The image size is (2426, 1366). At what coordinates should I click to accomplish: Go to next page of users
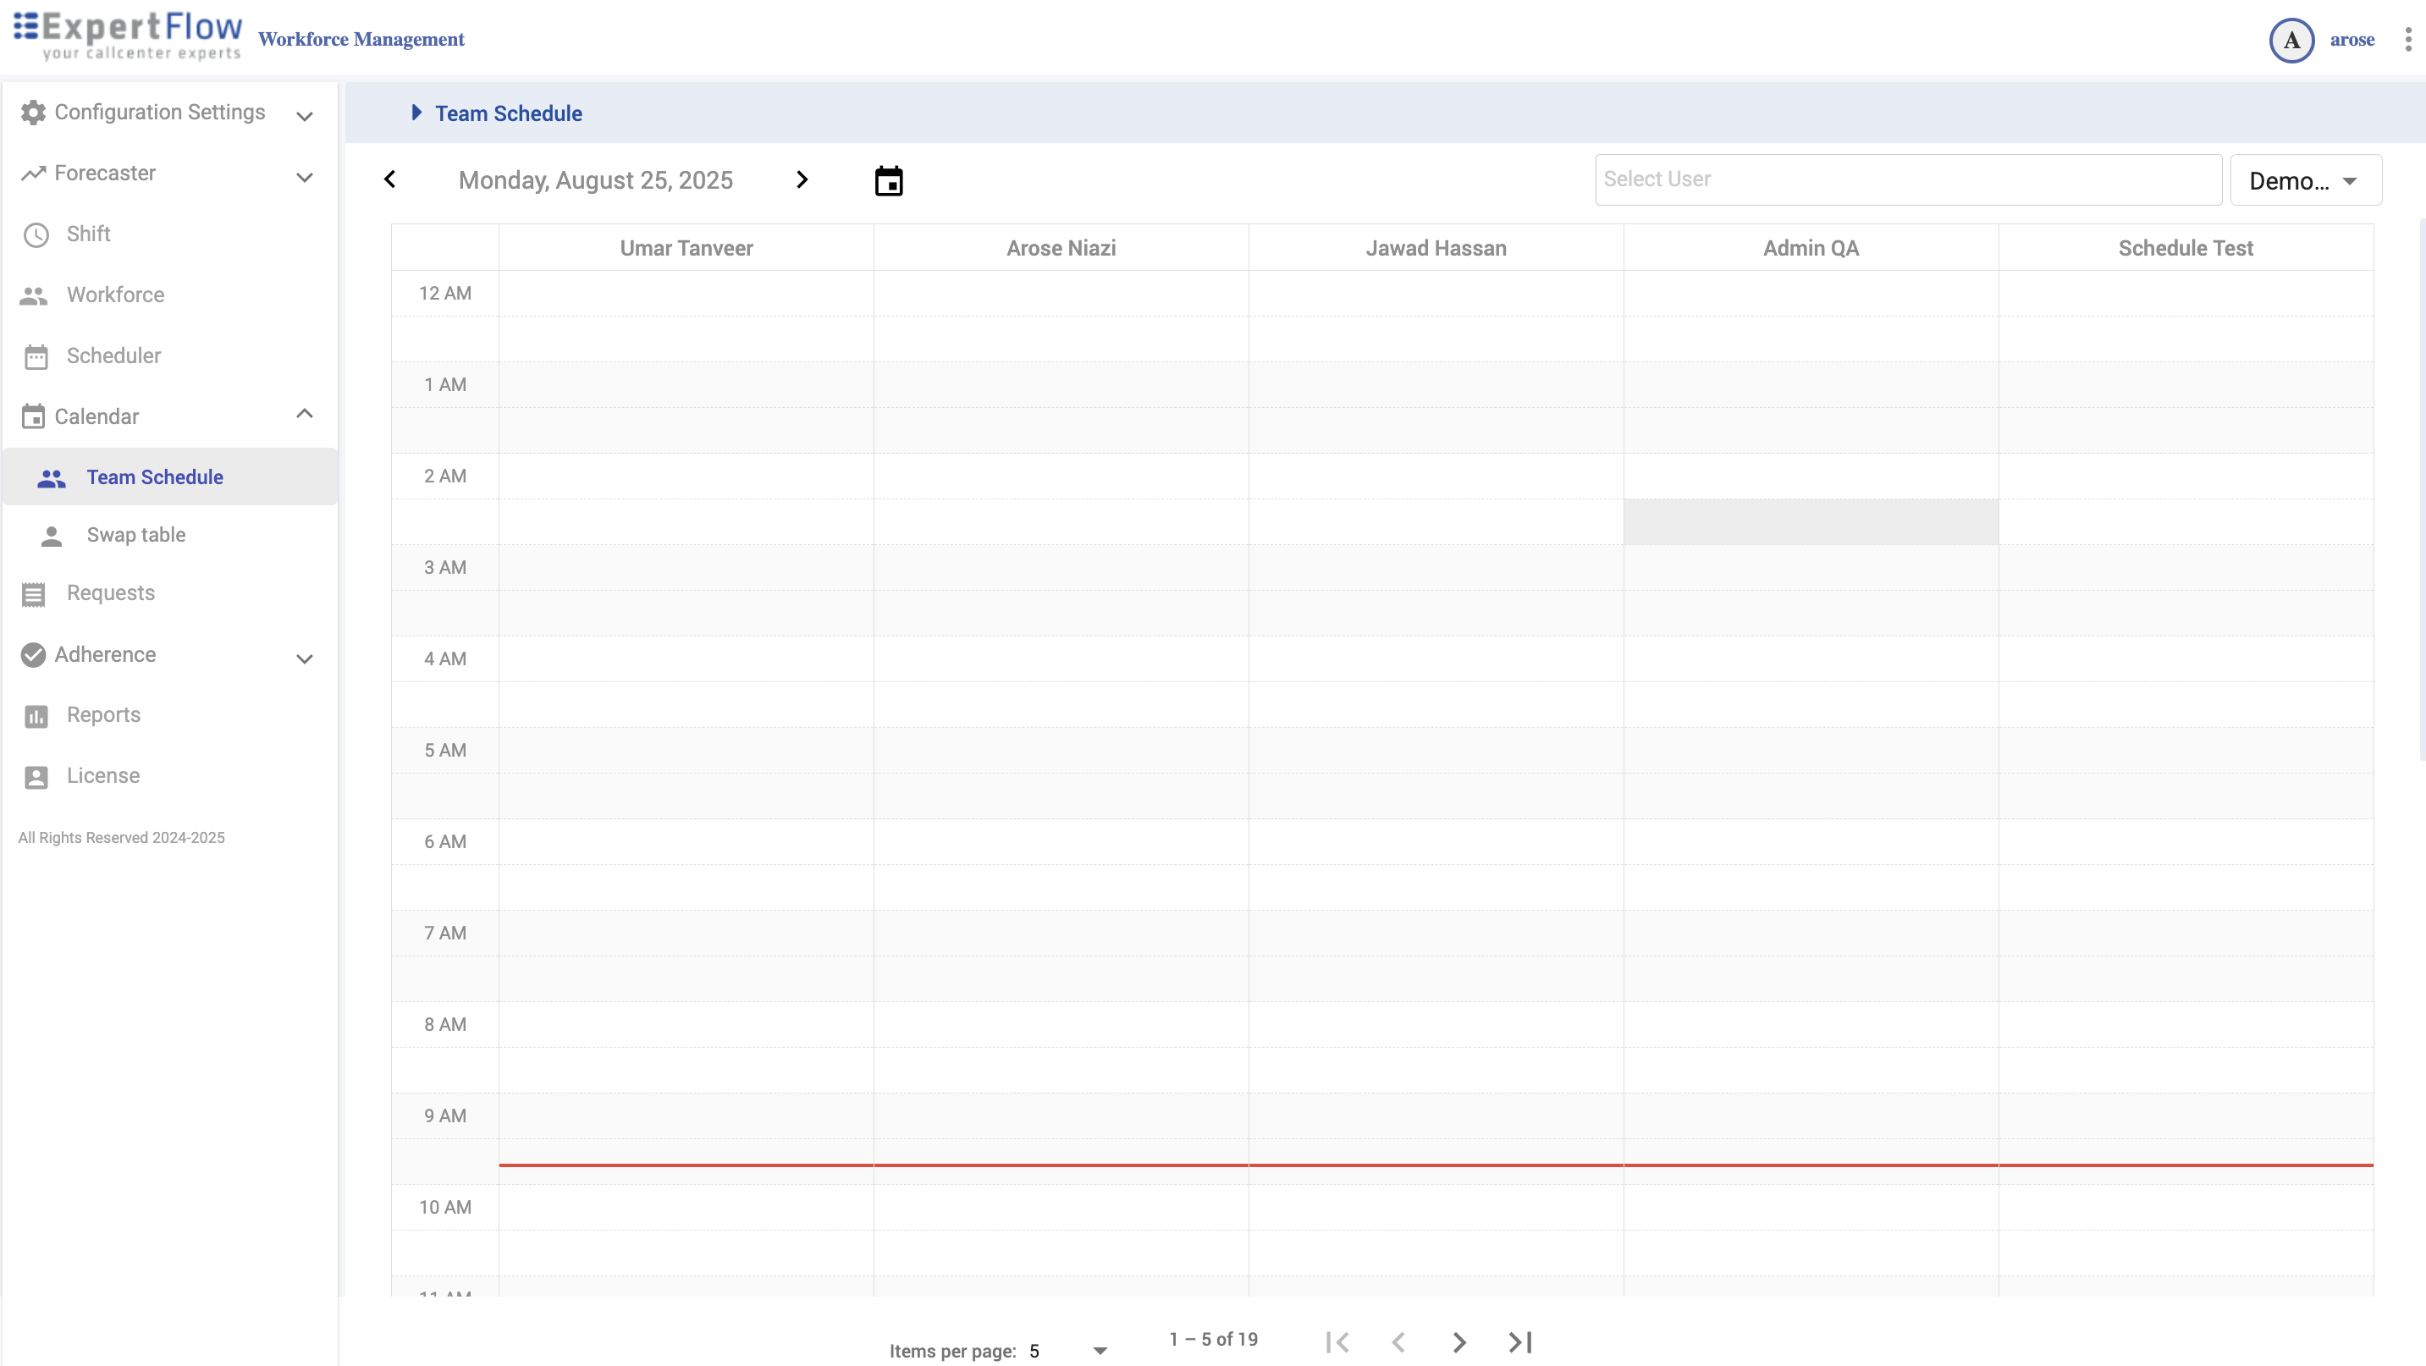[x=1458, y=1341]
